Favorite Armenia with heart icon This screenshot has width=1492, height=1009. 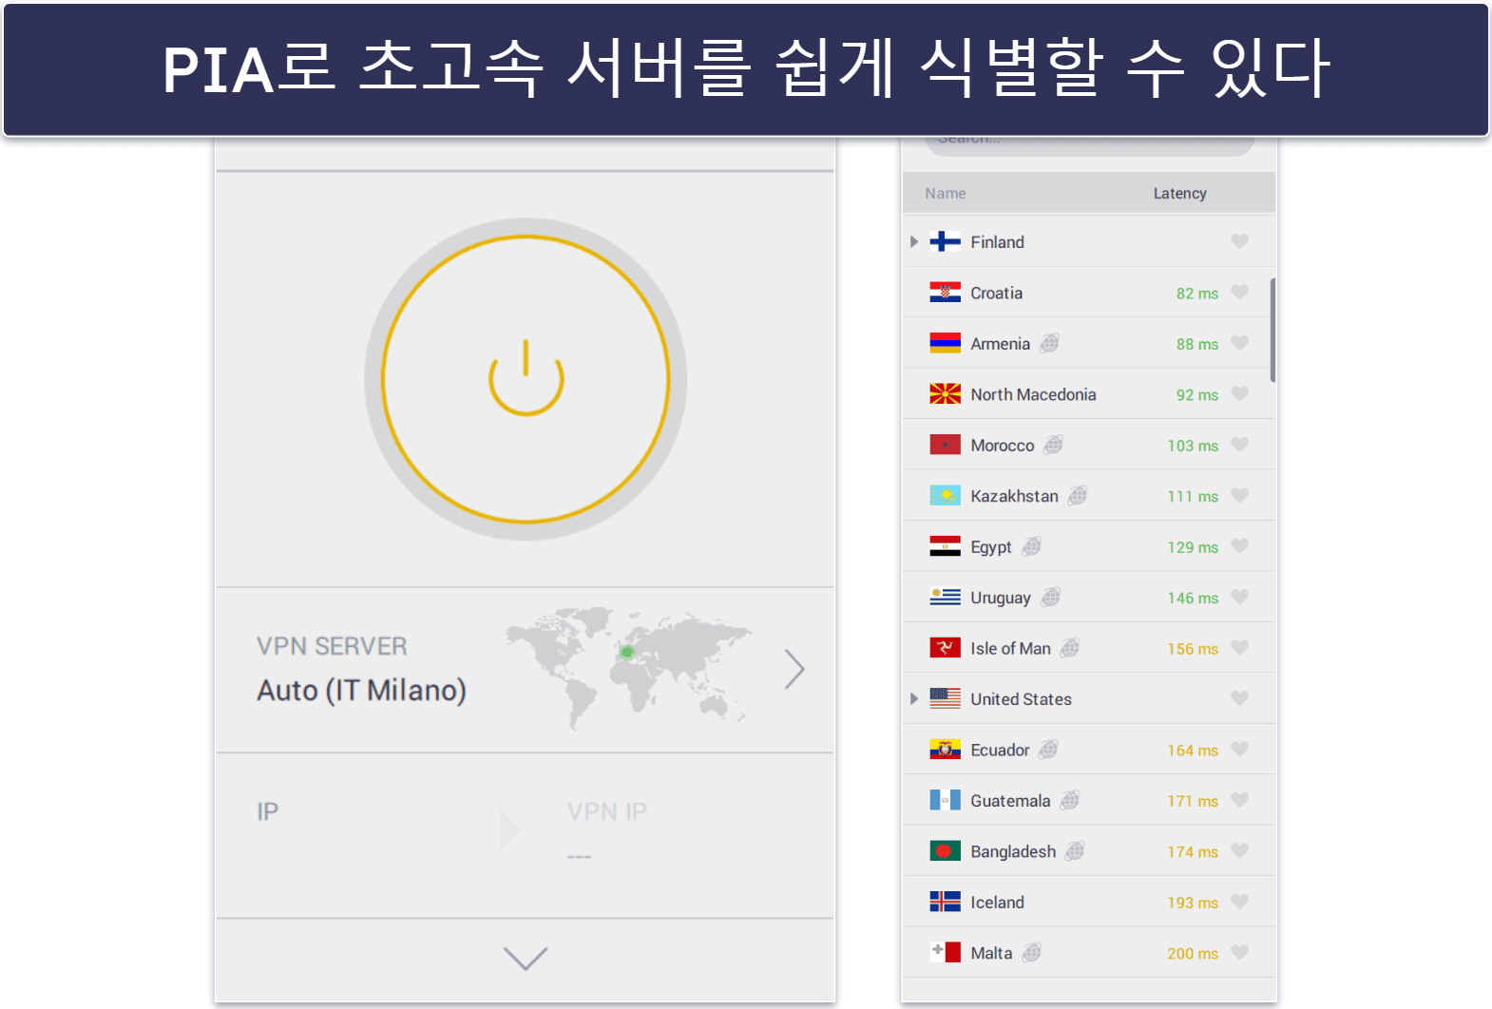(1239, 343)
